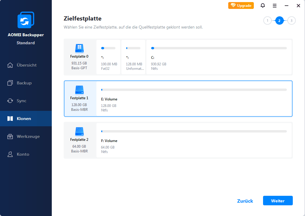This screenshot has height=216, width=305.
Task: Click the Sync arrows icon
Action: pyautogui.click(x=10, y=101)
